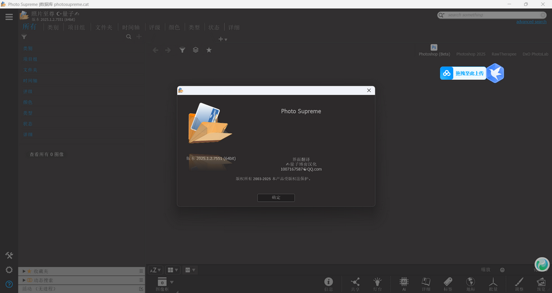
Task: Click the Photoshop (Beta) Ps icon
Action: pos(434,47)
